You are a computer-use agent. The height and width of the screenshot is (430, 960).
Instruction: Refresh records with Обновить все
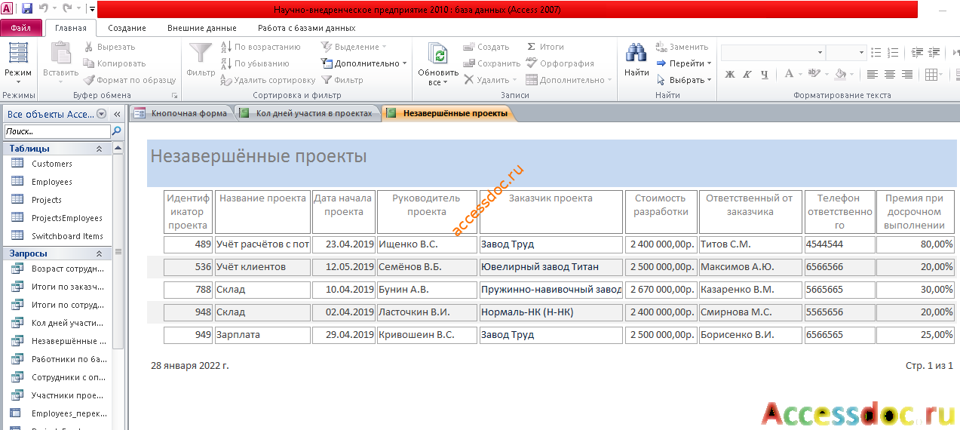pyautogui.click(x=438, y=63)
